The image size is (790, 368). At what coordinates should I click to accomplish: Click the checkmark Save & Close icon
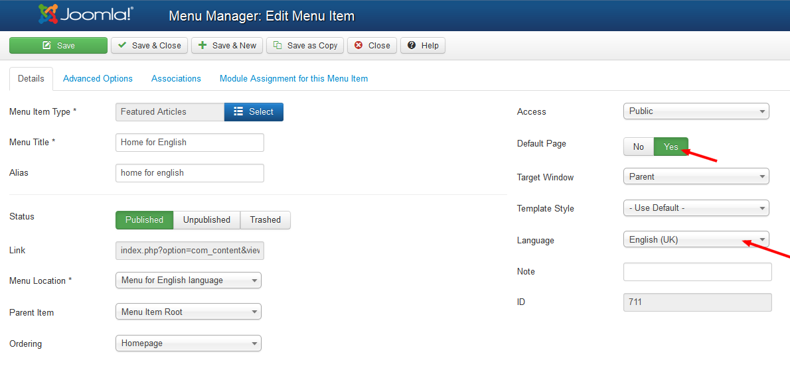pos(122,45)
